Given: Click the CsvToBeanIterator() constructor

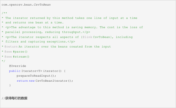Looking at the screenshot, I should (x=54, y=81).
